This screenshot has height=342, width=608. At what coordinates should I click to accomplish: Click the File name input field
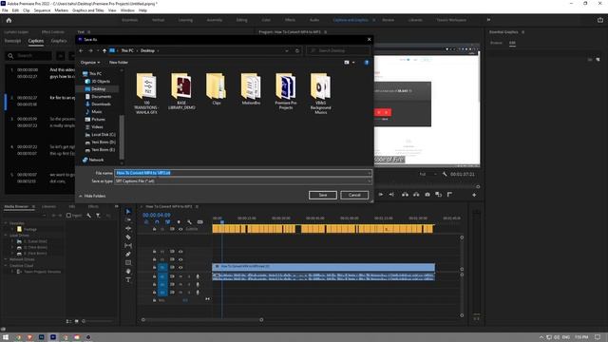coord(243,173)
